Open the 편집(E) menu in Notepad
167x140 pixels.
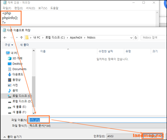(19, 8)
